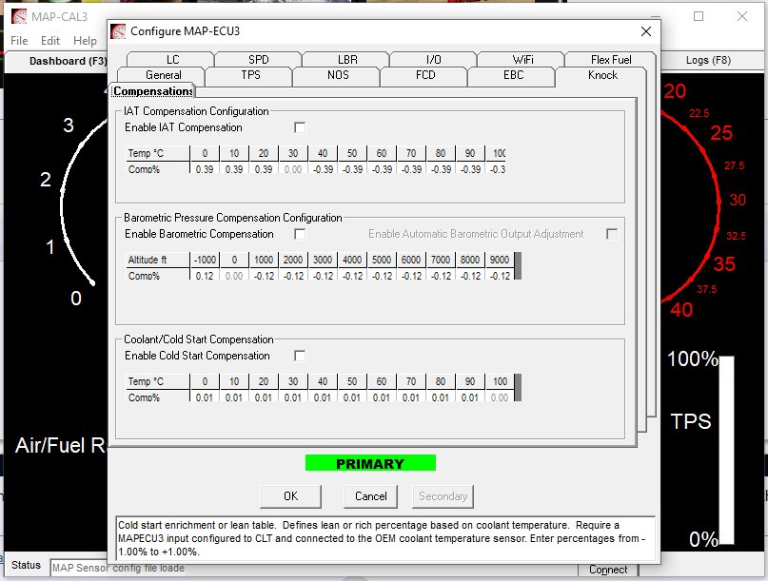Click the MAP-CAL3 main window app icon
The width and height of the screenshot is (768, 581).
pyautogui.click(x=19, y=16)
